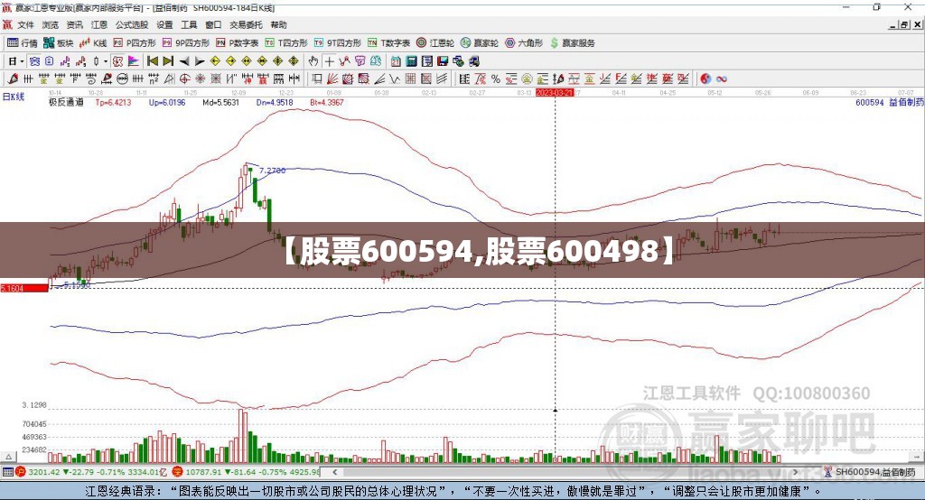Select the hand pan tool
The image size is (925, 500).
313,61
